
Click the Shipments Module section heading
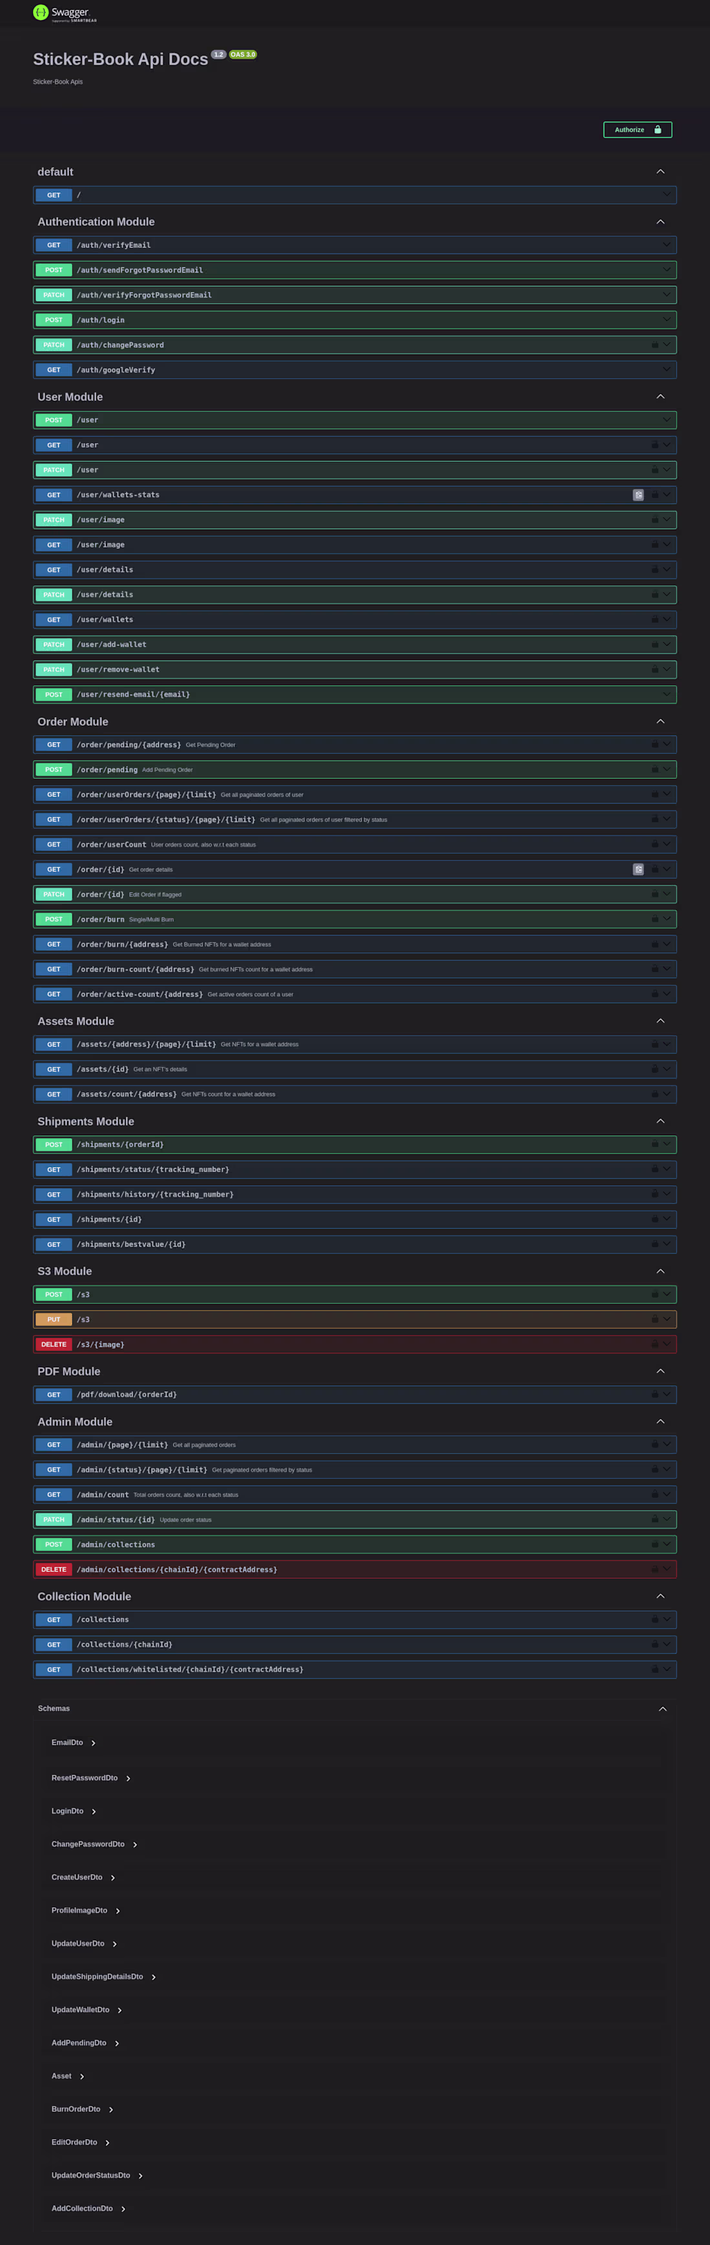coord(85,1122)
